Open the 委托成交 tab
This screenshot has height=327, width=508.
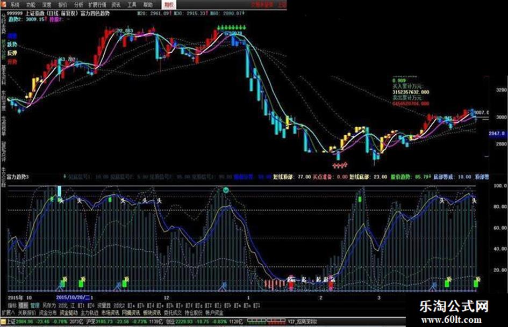173,313
